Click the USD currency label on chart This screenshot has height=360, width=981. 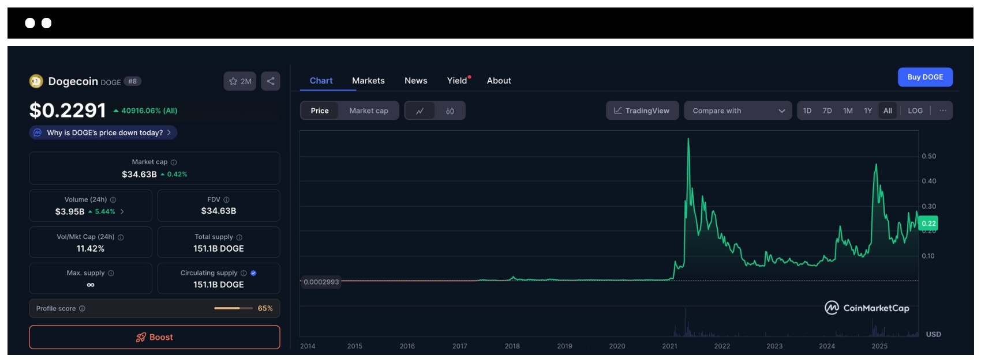pyautogui.click(x=934, y=334)
